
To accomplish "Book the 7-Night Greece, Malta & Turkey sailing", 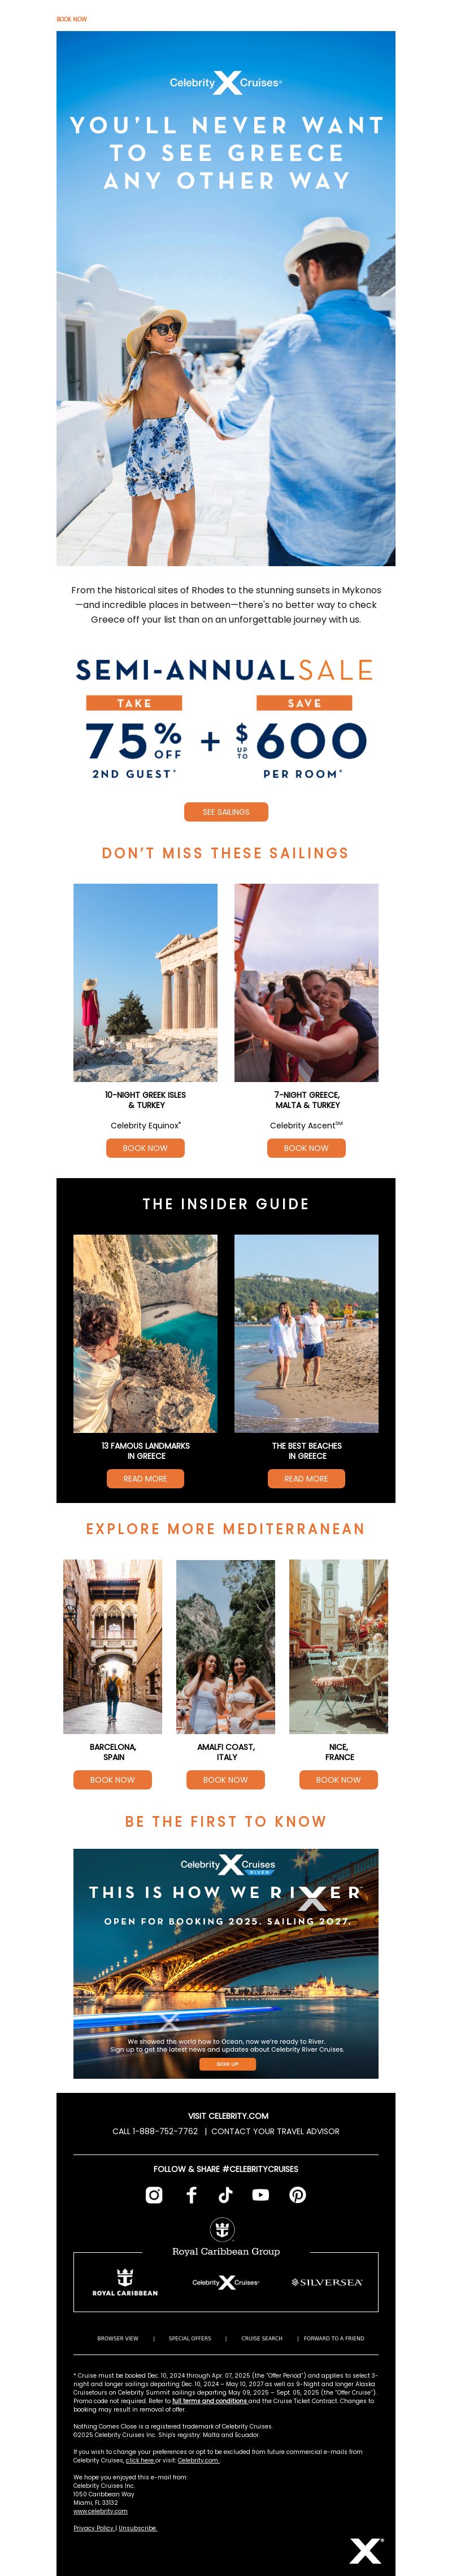I will [306, 1148].
